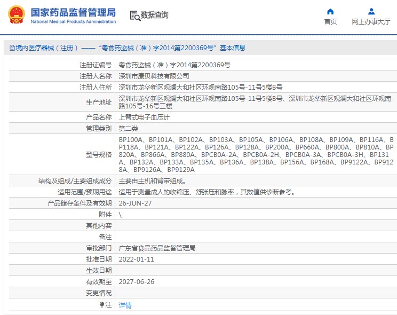Select value 广东省食品药品监督管理局
Image resolution: width=397 pixels, height=315 pixels.
pyautogui.click(x=157, y=248)
